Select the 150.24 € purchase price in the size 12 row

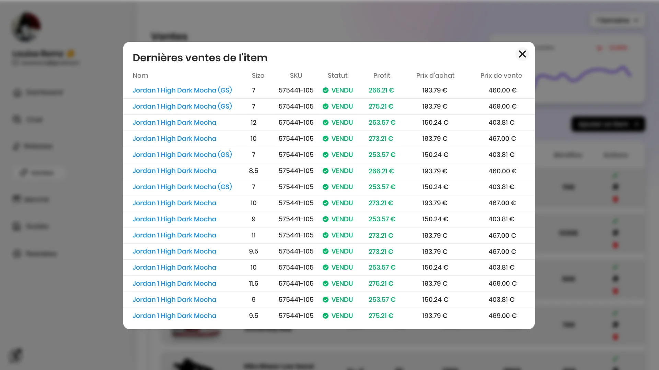(x=435, y=123)
